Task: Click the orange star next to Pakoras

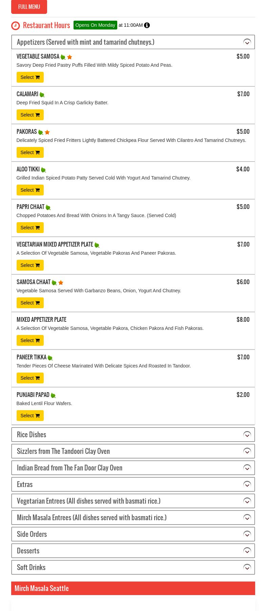Action: tap(47, 132)
